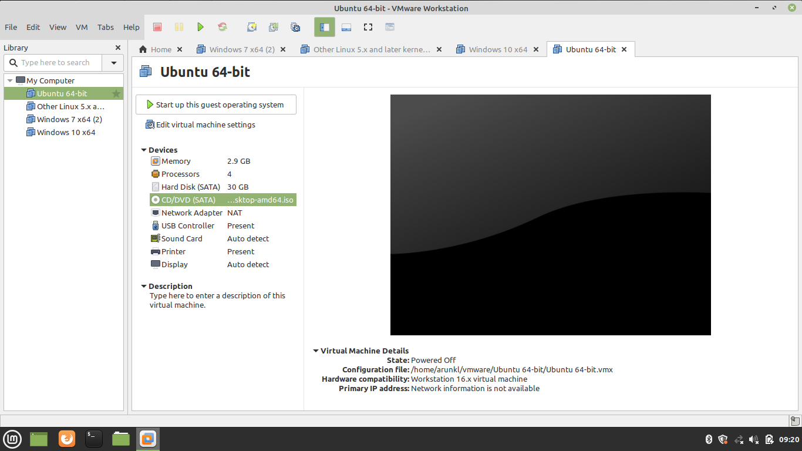Click the library search input field
The width and height of the screenshot is (802, 451).
point(53,63)
